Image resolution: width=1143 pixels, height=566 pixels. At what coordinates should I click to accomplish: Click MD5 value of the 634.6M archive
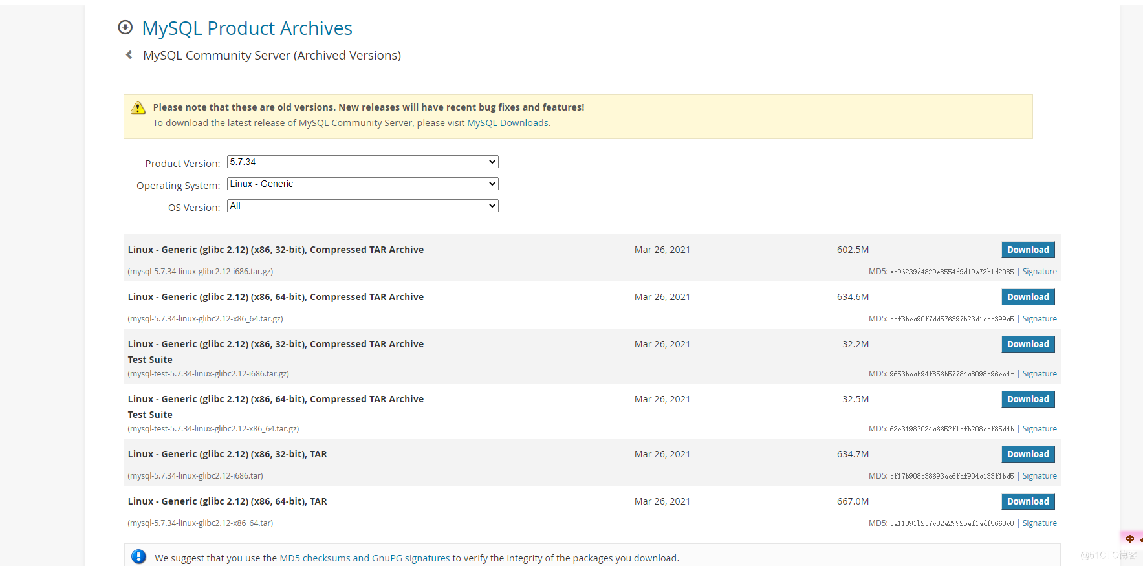point(952,319)
